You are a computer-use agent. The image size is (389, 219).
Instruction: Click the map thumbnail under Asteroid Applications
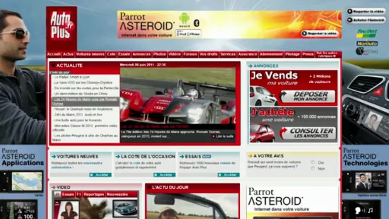click(27, 181)
